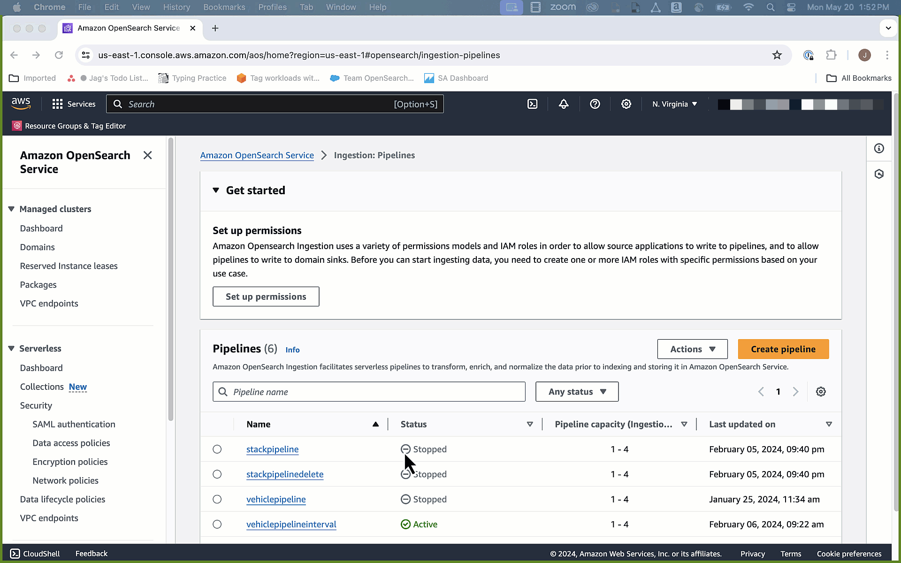This screenshot has width=901, height=563.
Task: Select the stackpipeline radio button
Action: coord(217,449)
